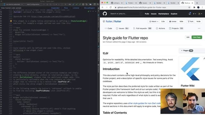Open the GitHub create-new plus dropdown
The width and height of the screenshot is (205, 115).
tap(194, 14)
